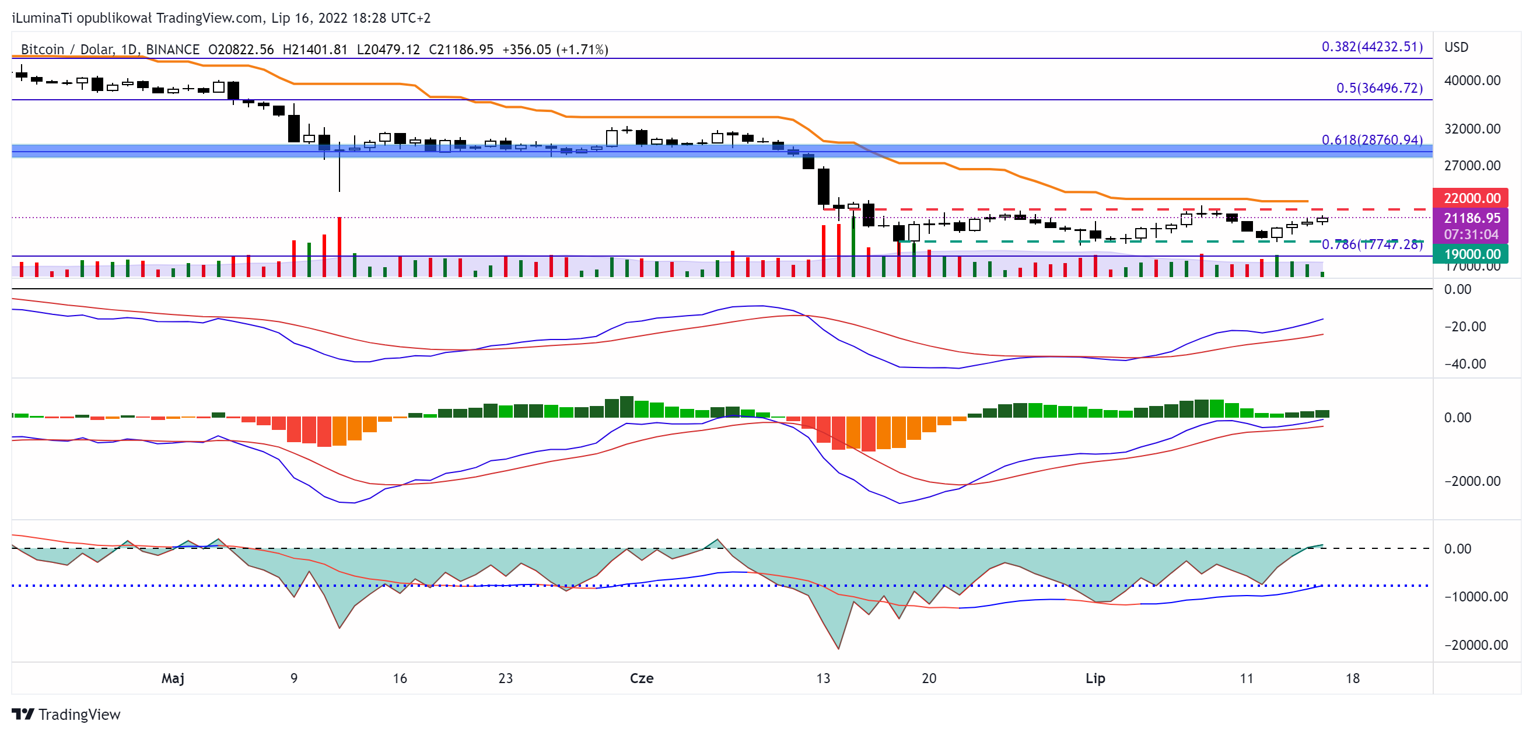The image size is (1533, 735).
Task: Click the C21186.95 close value in header
Action: (x=461, y=50)
